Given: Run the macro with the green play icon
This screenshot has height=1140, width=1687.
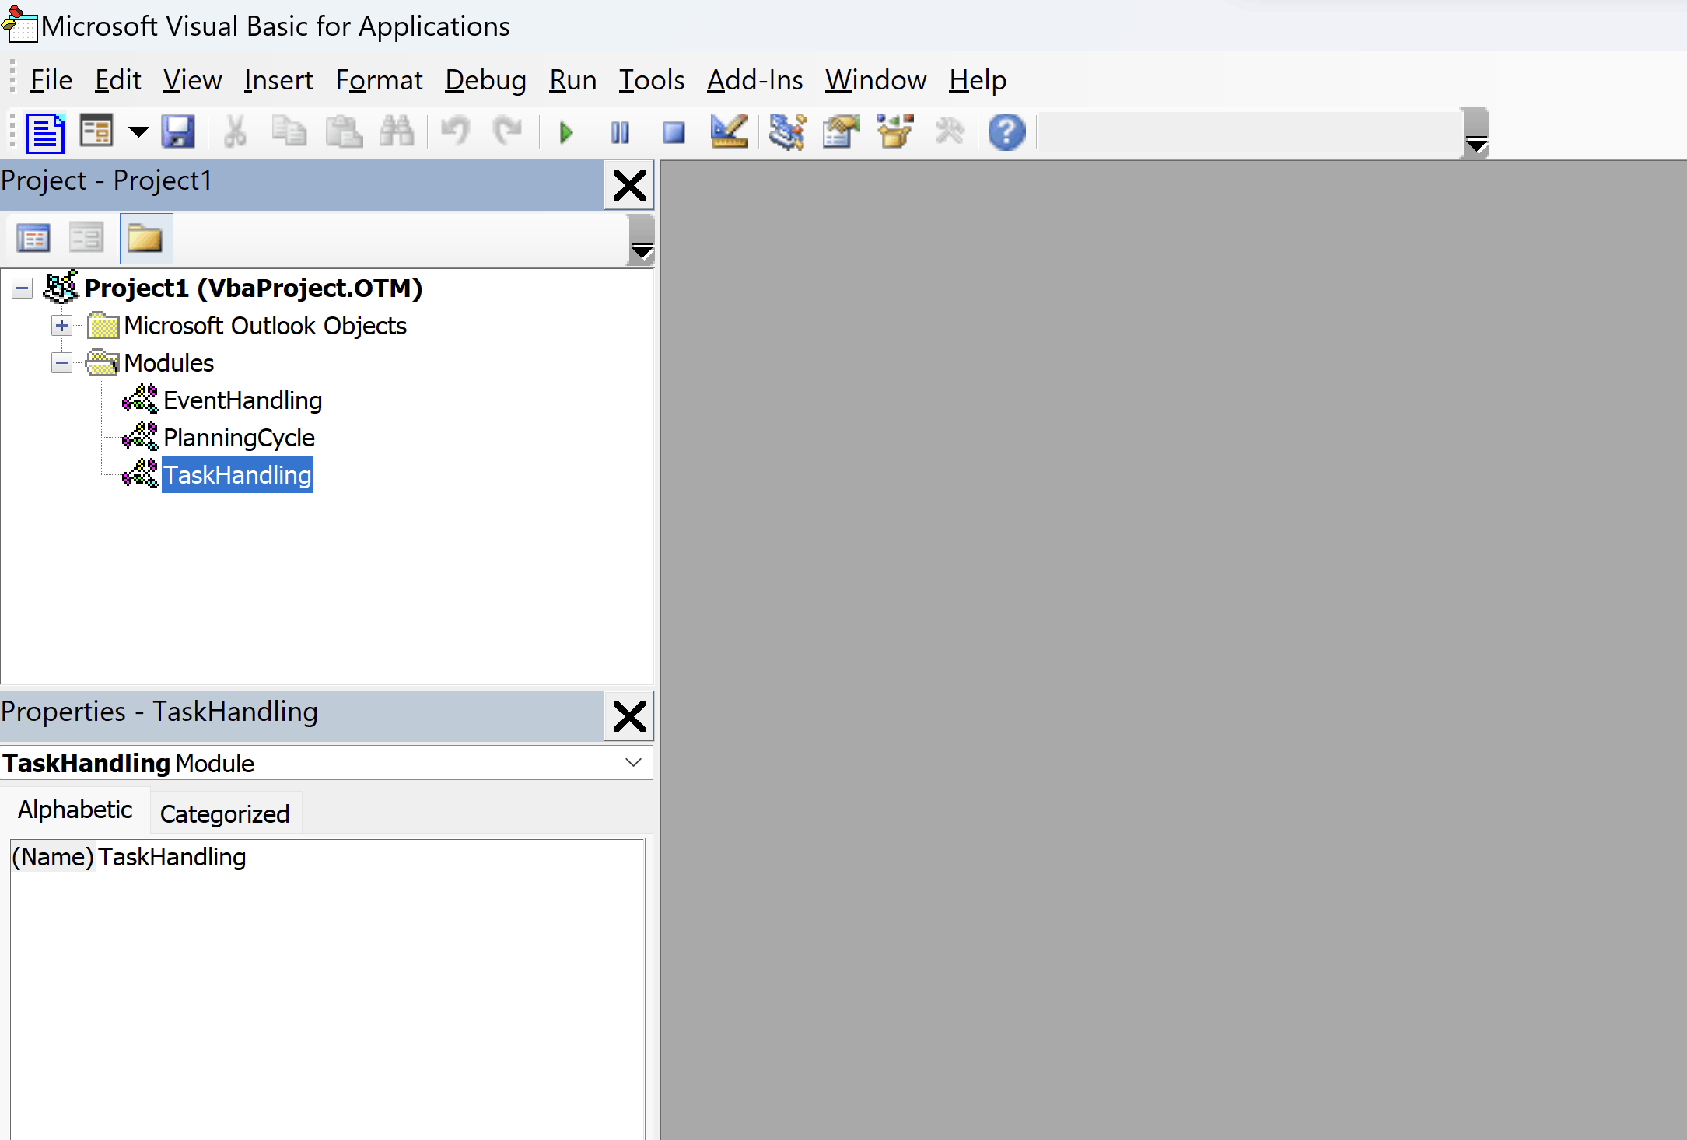Looking at the screenshot, I should click(x=566, y=132).
